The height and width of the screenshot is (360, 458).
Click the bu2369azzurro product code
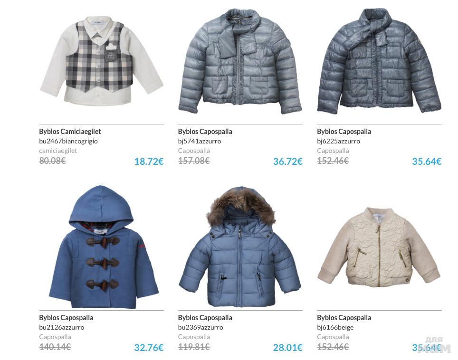(200, 327)
